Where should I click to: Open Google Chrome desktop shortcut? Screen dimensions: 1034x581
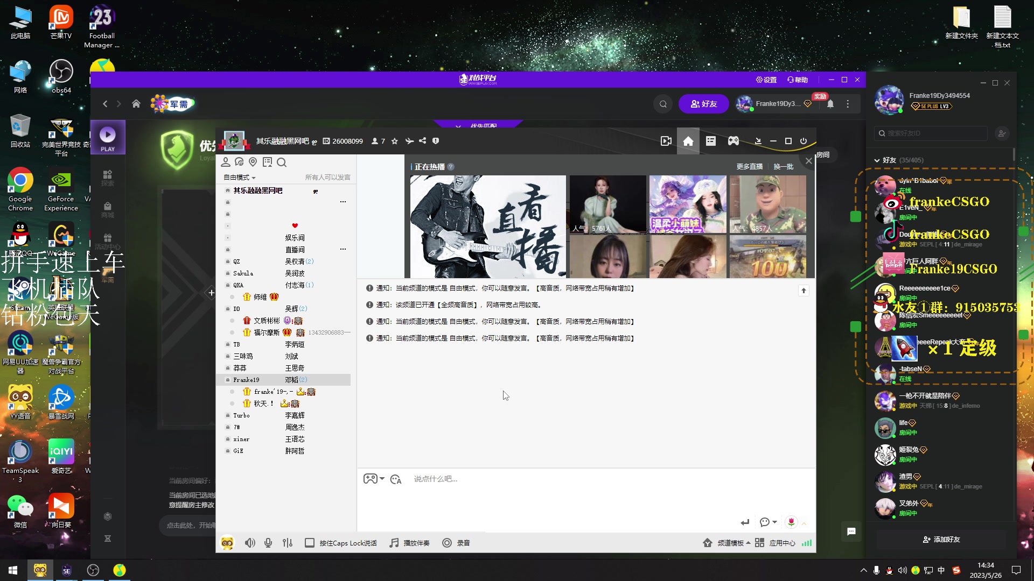[20, 189]
